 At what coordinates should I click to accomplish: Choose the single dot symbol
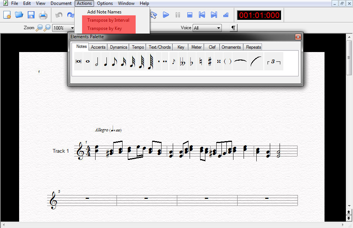coord(159,61)
